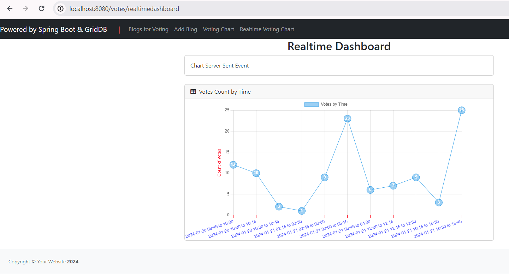Reload the page with refresh icon
This screenshot has width=509, height=275.
(x=41, y=8)
